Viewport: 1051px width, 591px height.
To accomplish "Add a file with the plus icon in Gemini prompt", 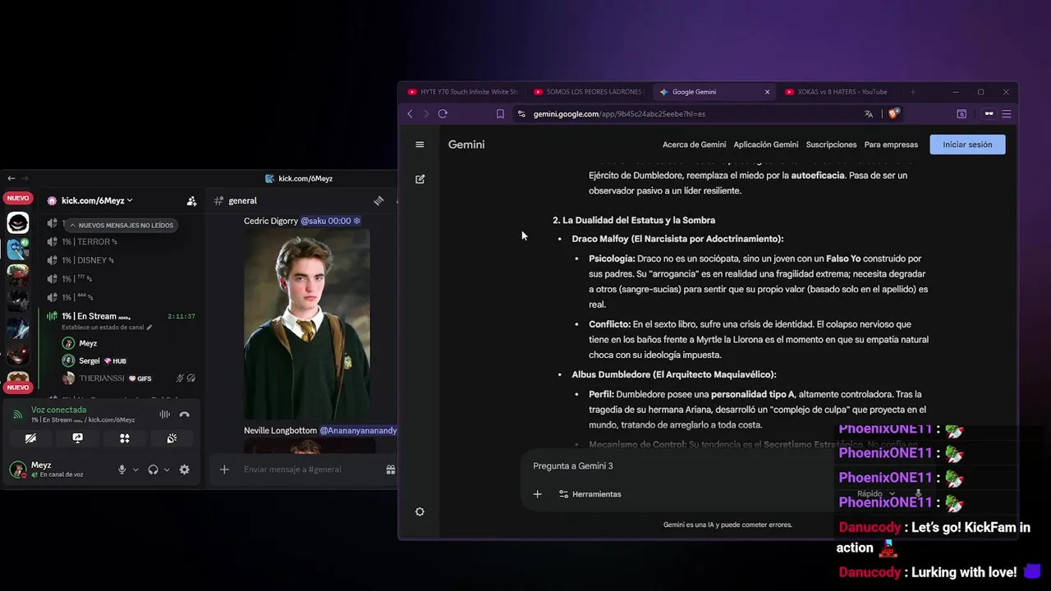I will (538, 494).
